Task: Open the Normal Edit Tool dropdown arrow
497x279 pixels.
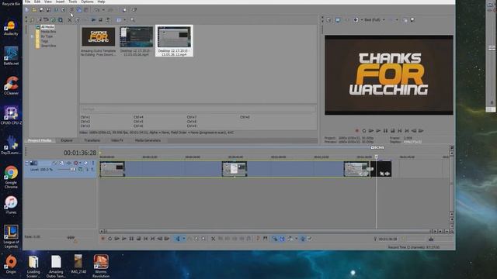Action: click(183, 239)
